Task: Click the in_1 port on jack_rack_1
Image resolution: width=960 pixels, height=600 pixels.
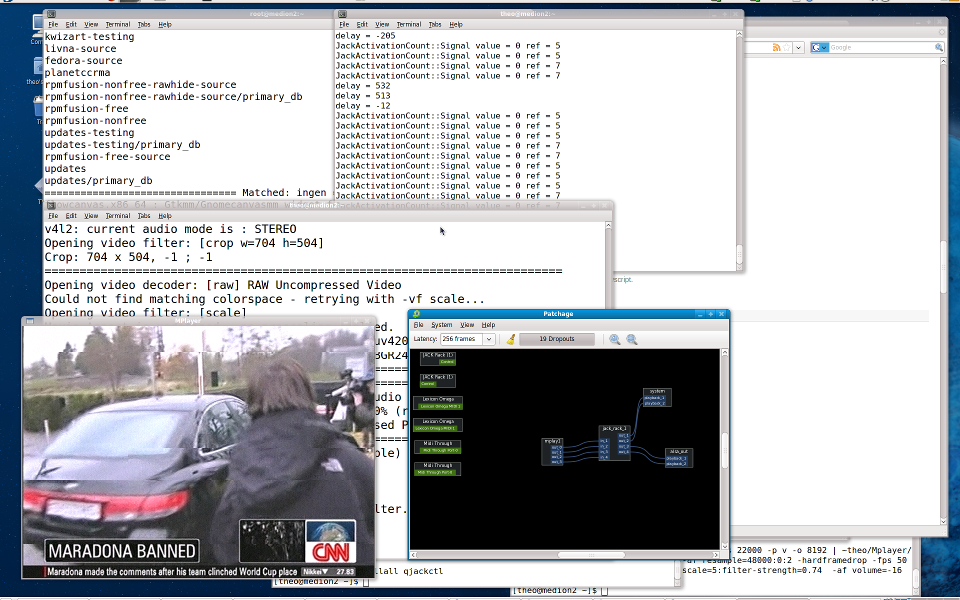Action: 604,441
